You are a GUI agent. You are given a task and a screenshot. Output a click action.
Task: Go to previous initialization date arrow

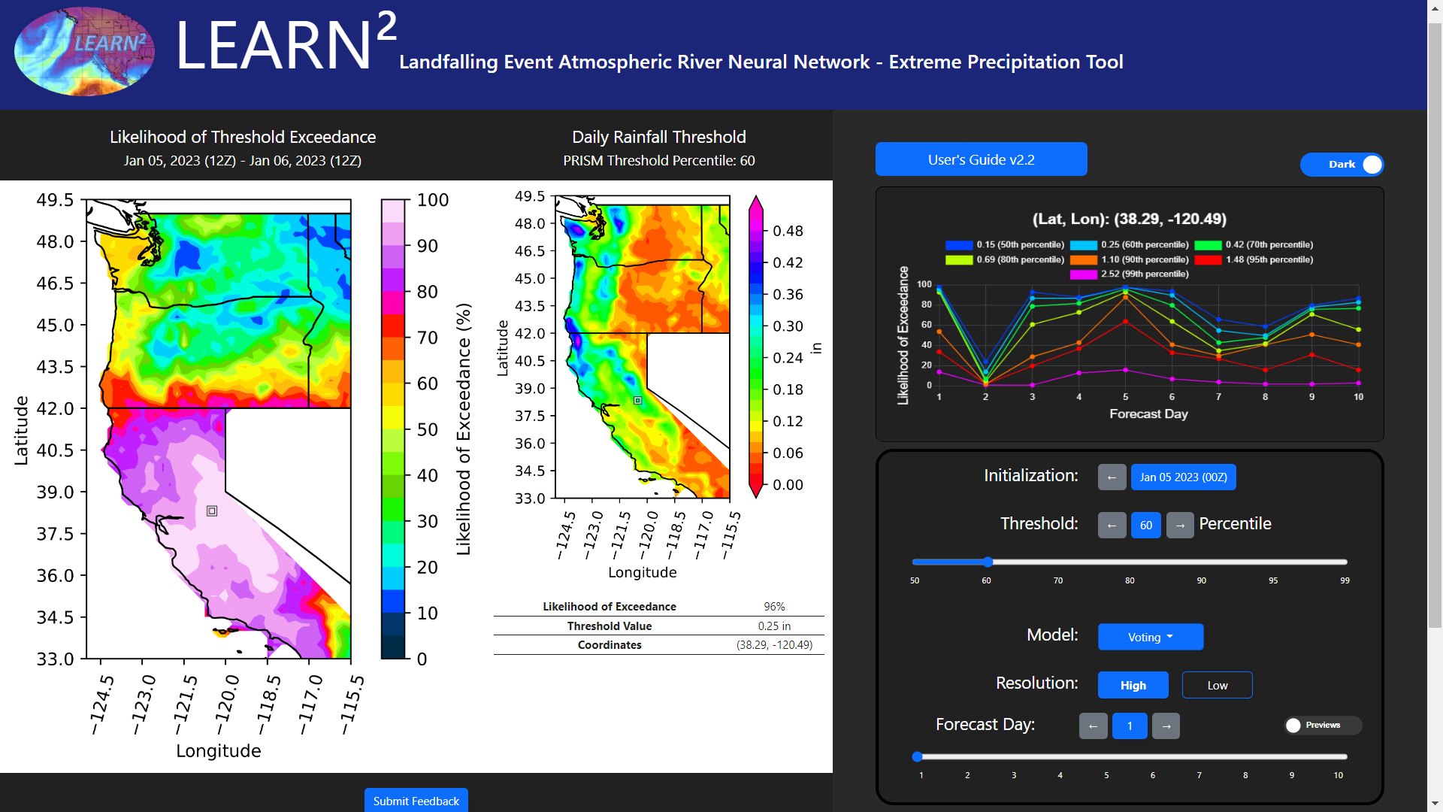point(1112,477)
